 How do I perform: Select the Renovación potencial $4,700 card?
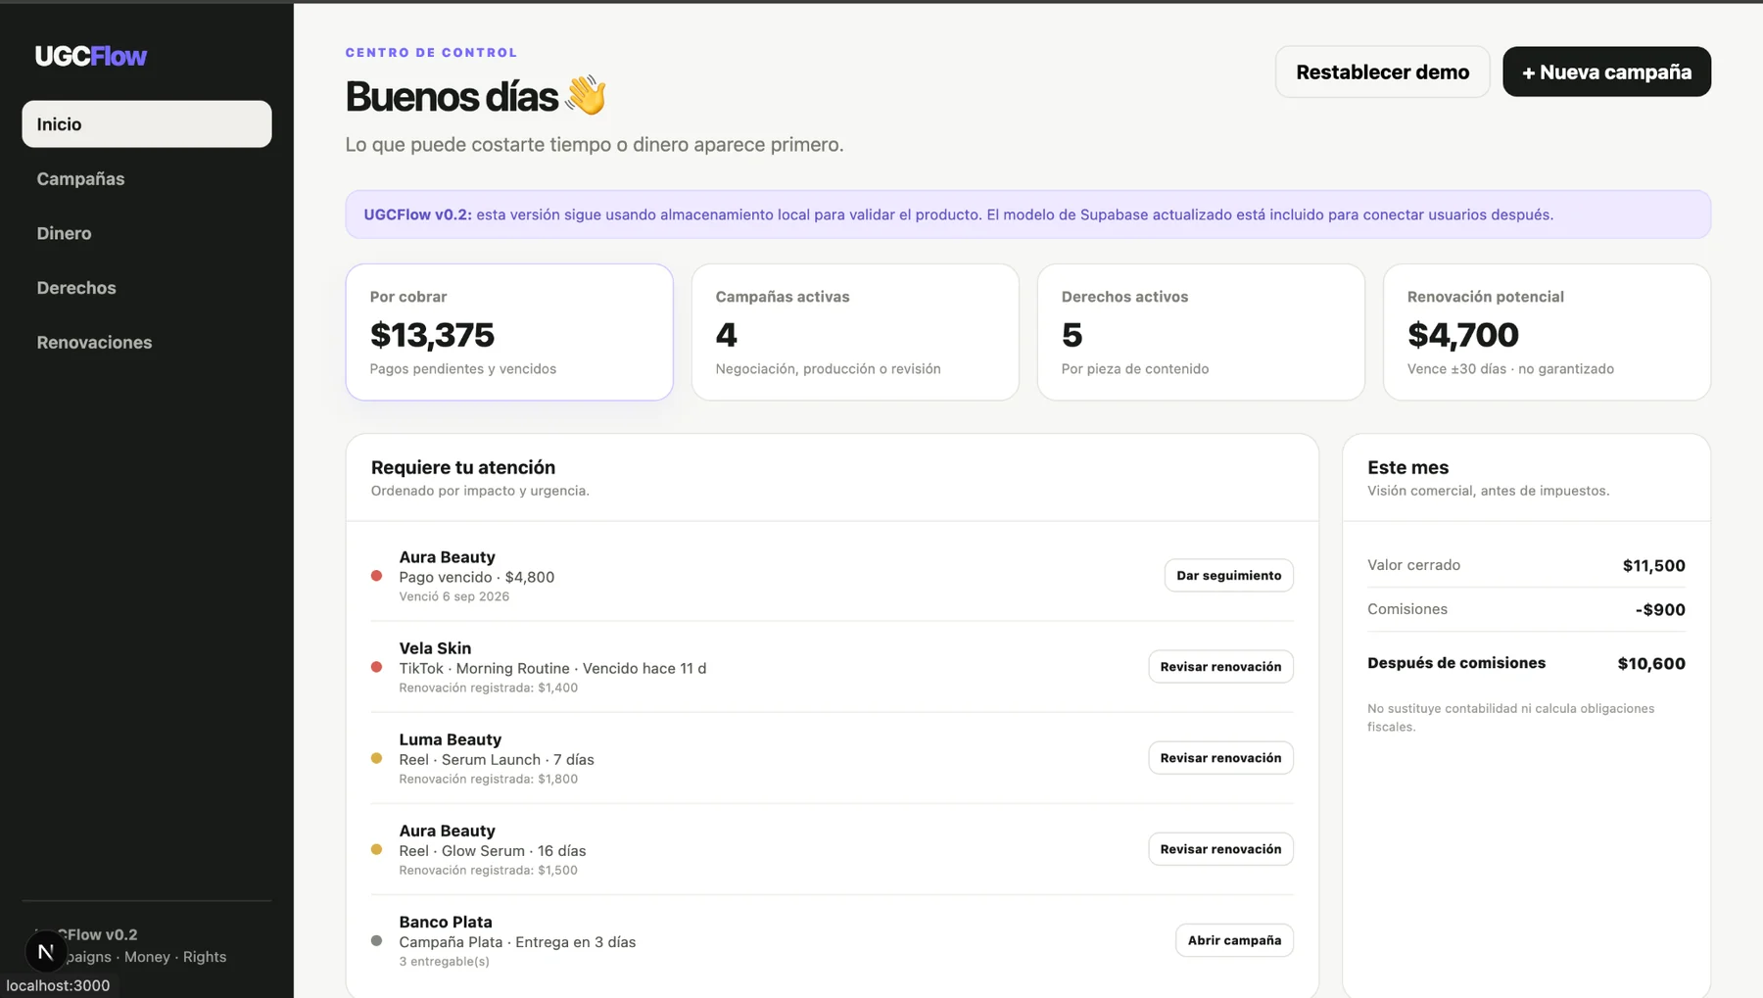pos(1547,332)
